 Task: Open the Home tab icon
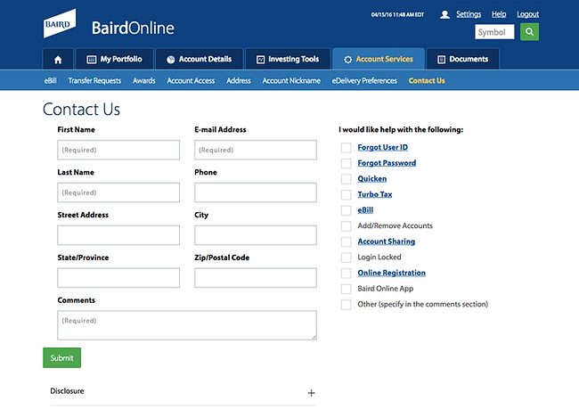coord(58,59)
